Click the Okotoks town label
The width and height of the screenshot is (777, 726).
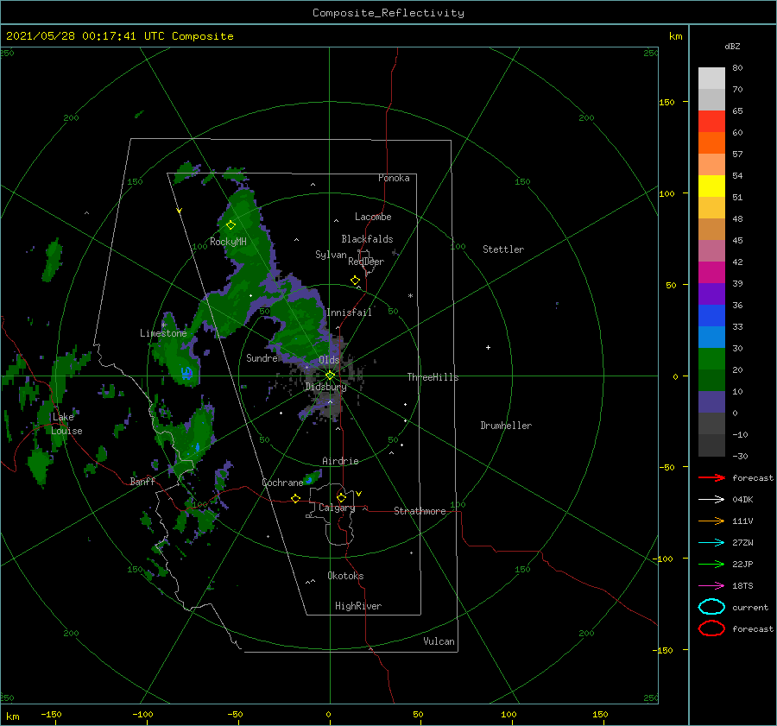(x=345, y=576)
